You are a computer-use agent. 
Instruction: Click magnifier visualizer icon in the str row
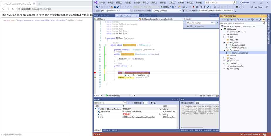coord(160,114)
